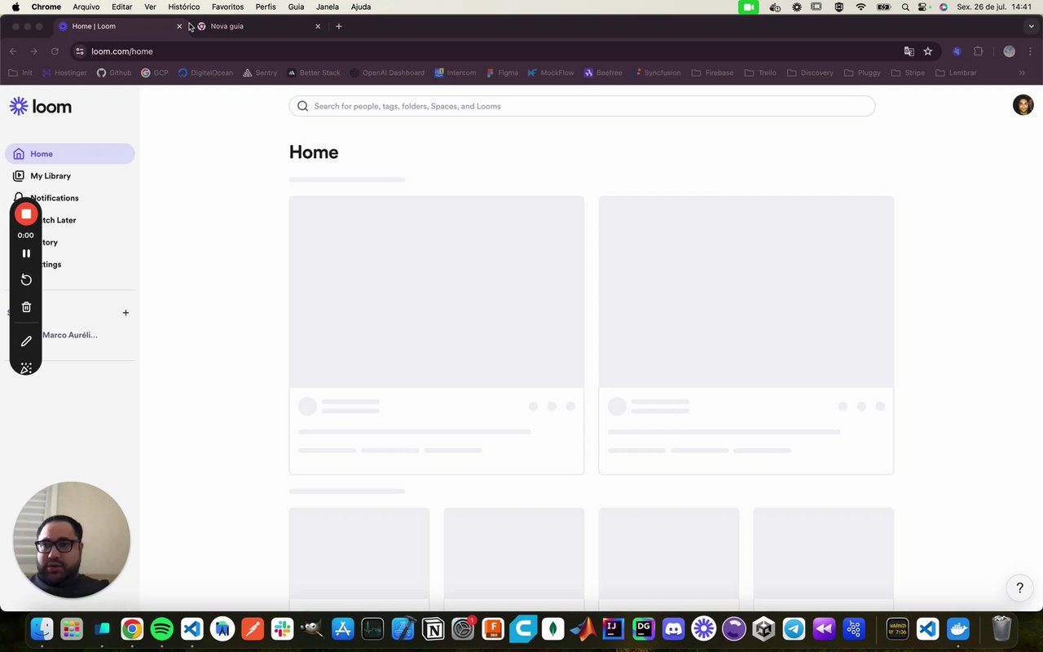Open the Favoritos menu

click(x=228, y=7)
